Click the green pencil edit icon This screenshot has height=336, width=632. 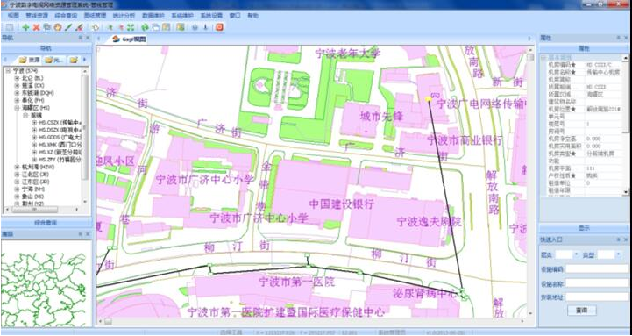coord(68,27)
